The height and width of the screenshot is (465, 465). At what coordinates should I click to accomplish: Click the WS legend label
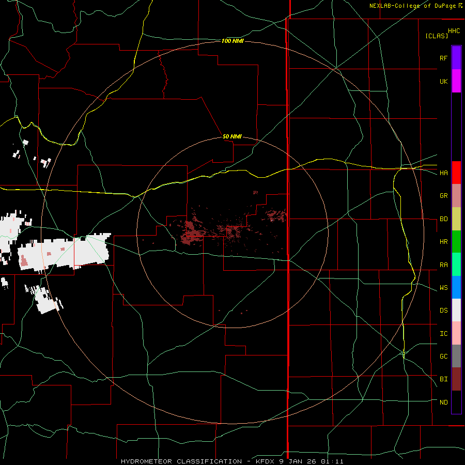coord(443,288)
